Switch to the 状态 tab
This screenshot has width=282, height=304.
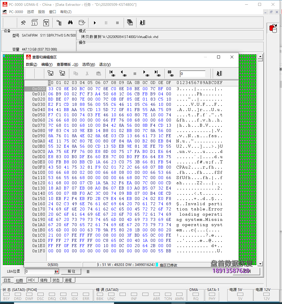coord(56,280)
